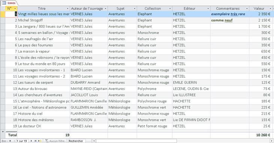Click the new record row selector asterisk

pyautogui.click(x=3, y=131)
